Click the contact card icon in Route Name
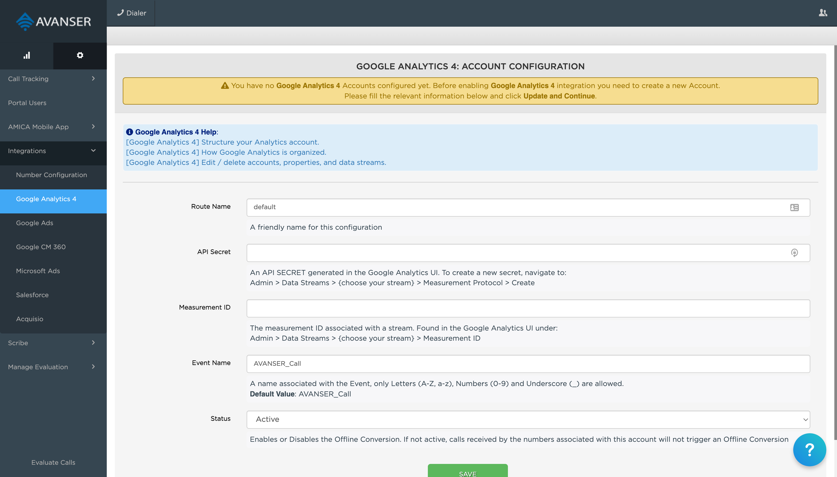This screenshot has height=477, width=837. point(794,207)
